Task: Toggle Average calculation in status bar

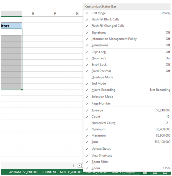Action: [x=127, y=110]
